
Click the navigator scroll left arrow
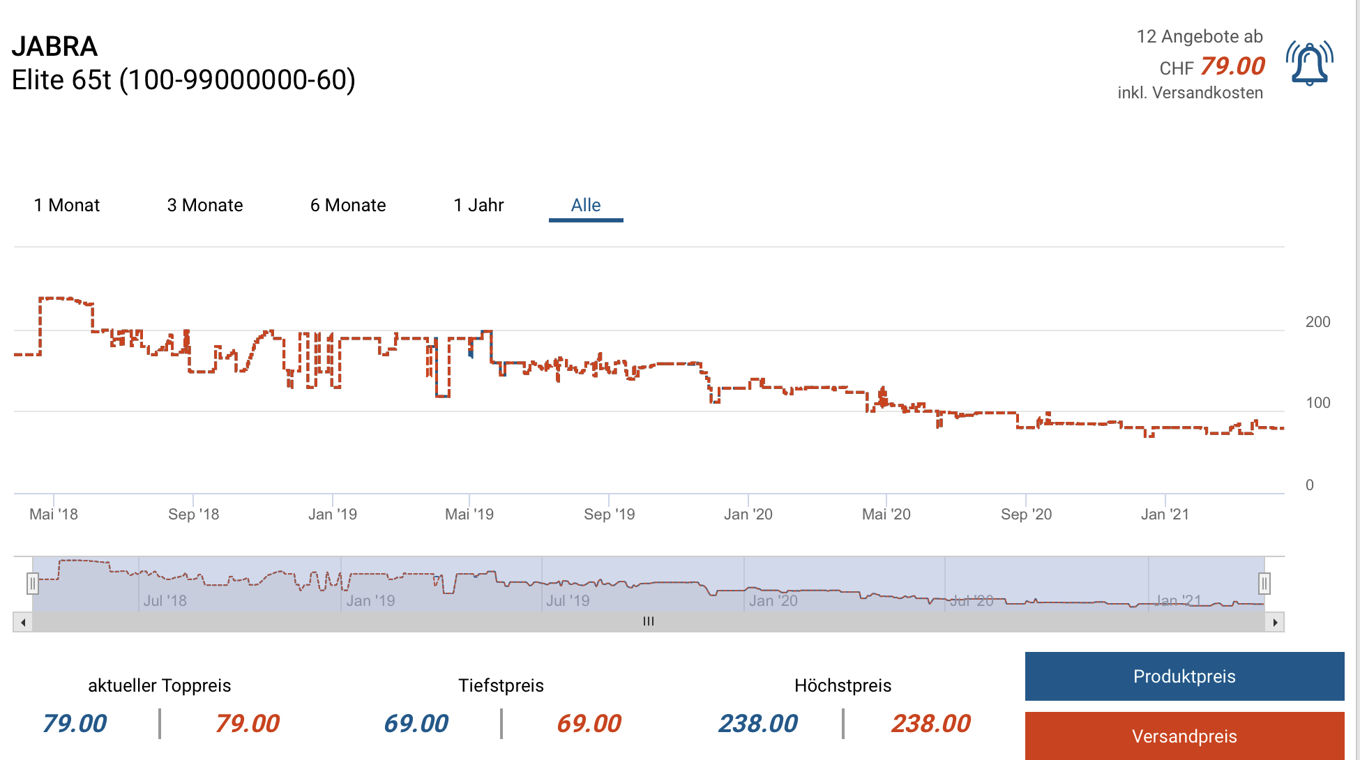pyautogui.click(x=23, y=622)
